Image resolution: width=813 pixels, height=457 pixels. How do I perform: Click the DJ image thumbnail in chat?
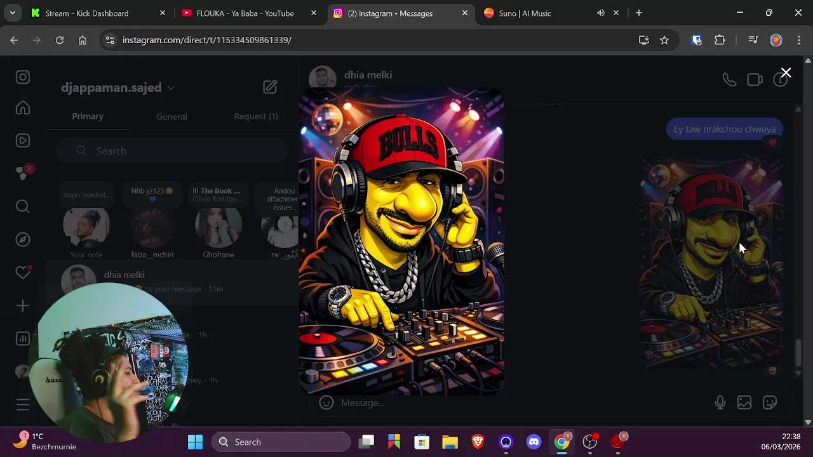click(711, 263)
